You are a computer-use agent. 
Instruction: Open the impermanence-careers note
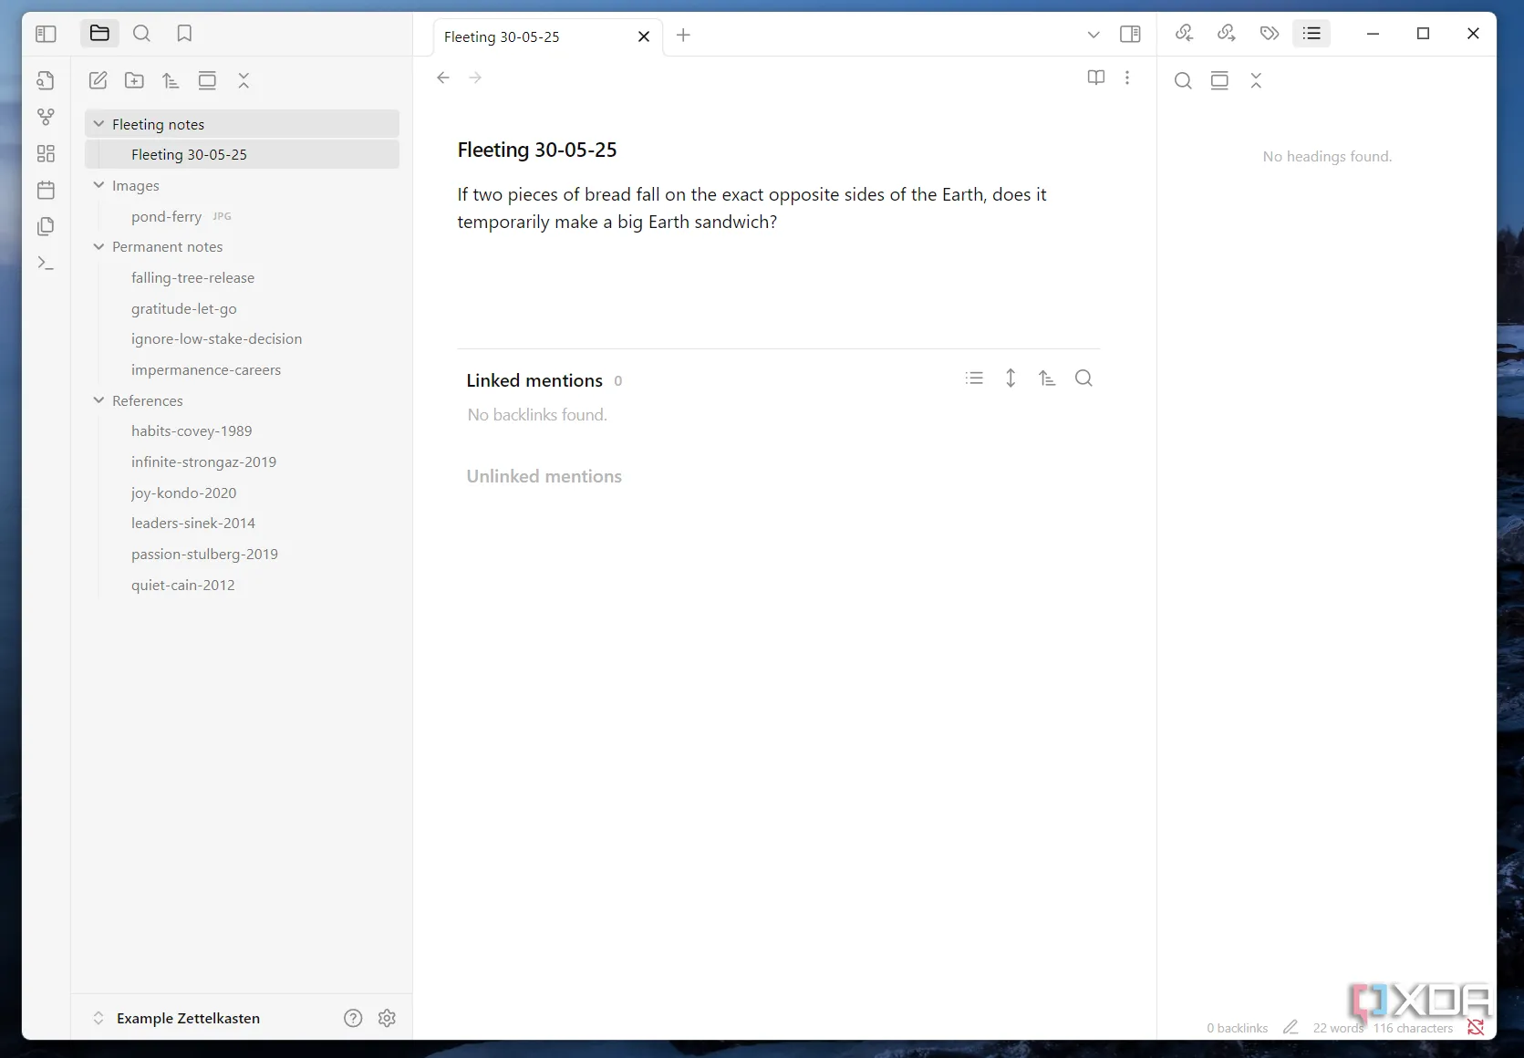click(x=205, y=369)
